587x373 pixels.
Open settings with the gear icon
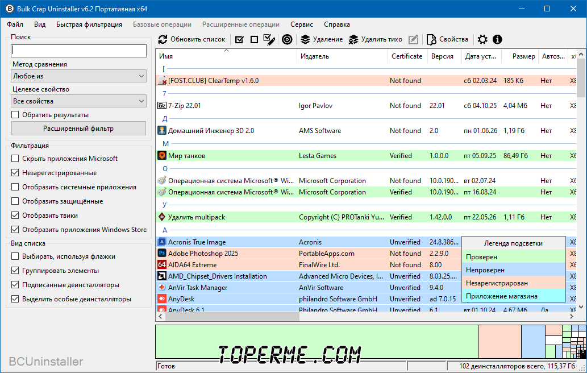pyautogui.click(x=482, y=39)
